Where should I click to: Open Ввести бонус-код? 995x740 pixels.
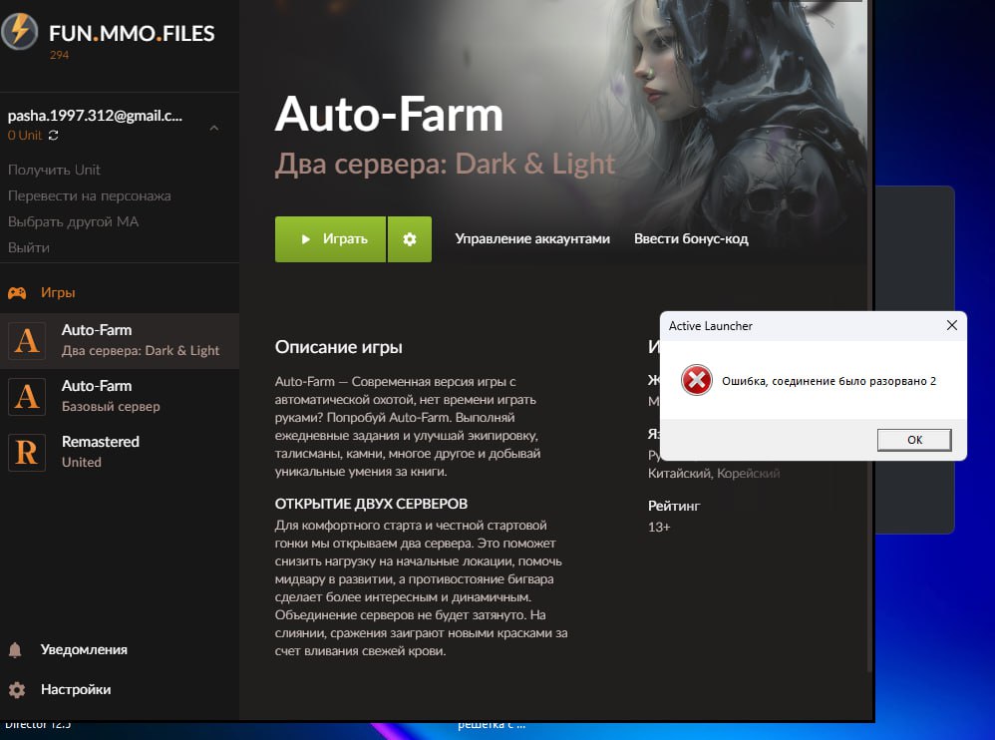pyautogui.click(x=691, y=239)
